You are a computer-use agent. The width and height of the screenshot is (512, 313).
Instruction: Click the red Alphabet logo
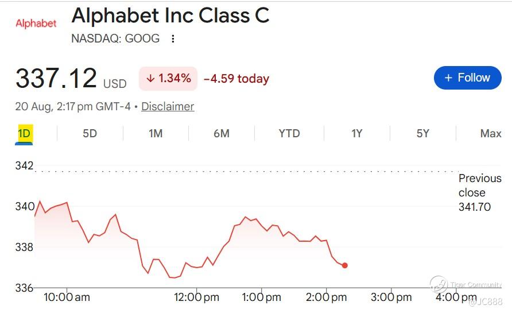pos(36,24)
